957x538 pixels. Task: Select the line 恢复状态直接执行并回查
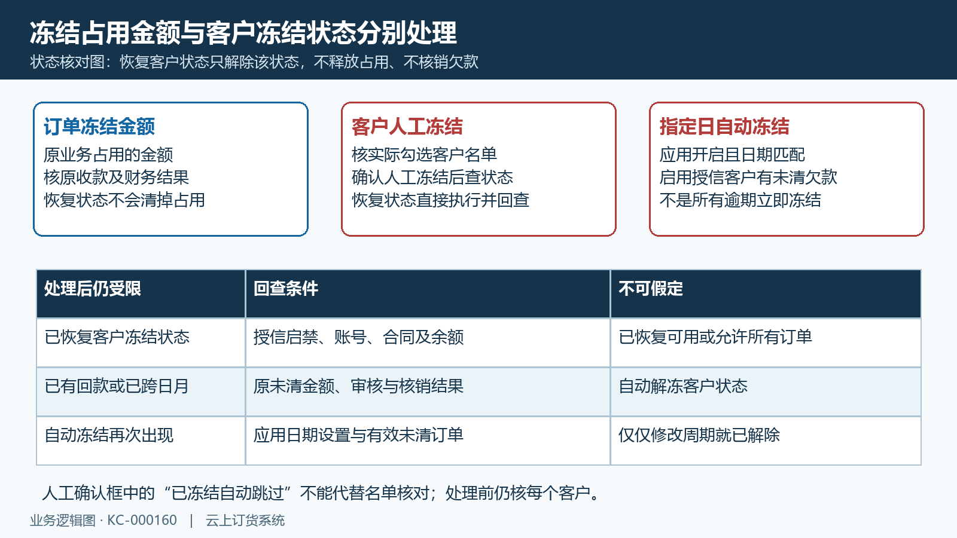[x=441, y=200]
